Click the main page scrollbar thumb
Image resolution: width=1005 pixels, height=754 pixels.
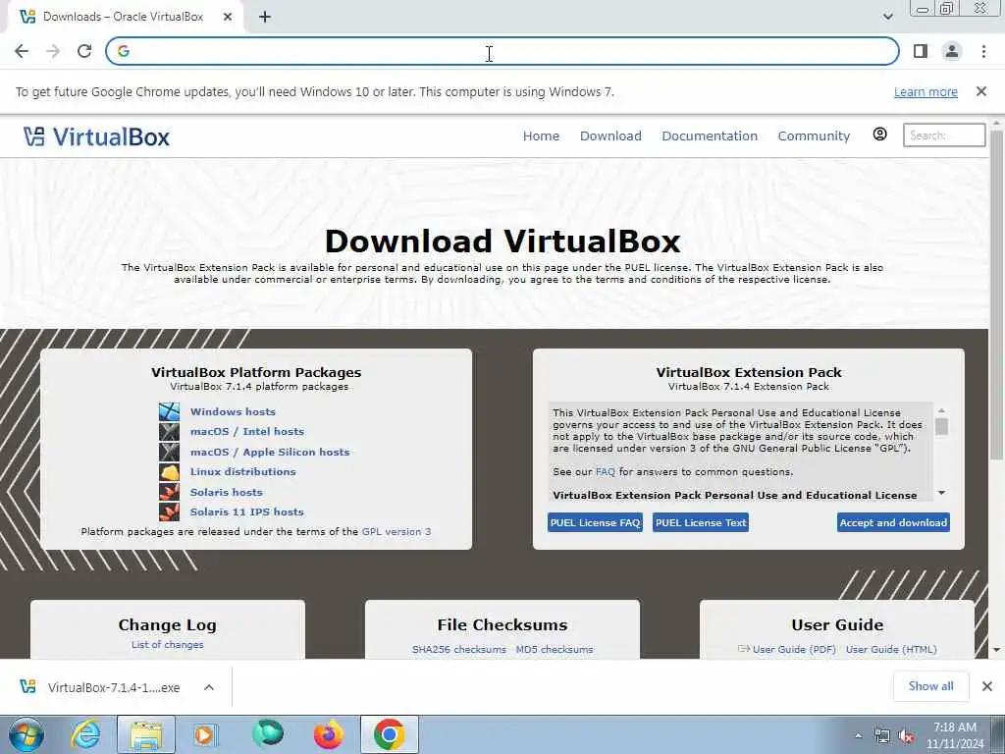996,295
